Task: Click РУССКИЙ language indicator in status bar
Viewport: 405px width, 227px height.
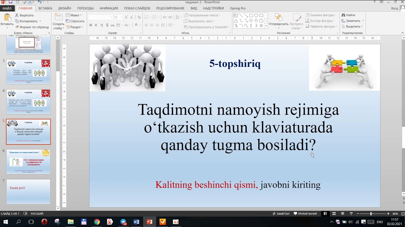Action: pos(37,213)
